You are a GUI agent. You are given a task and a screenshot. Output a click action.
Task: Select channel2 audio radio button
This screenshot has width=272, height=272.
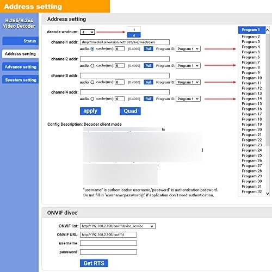point(92,66)
